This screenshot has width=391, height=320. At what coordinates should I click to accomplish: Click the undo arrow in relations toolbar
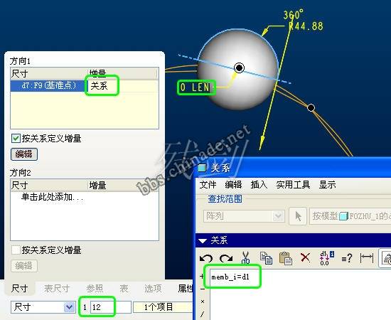click(x=206, y=258)
